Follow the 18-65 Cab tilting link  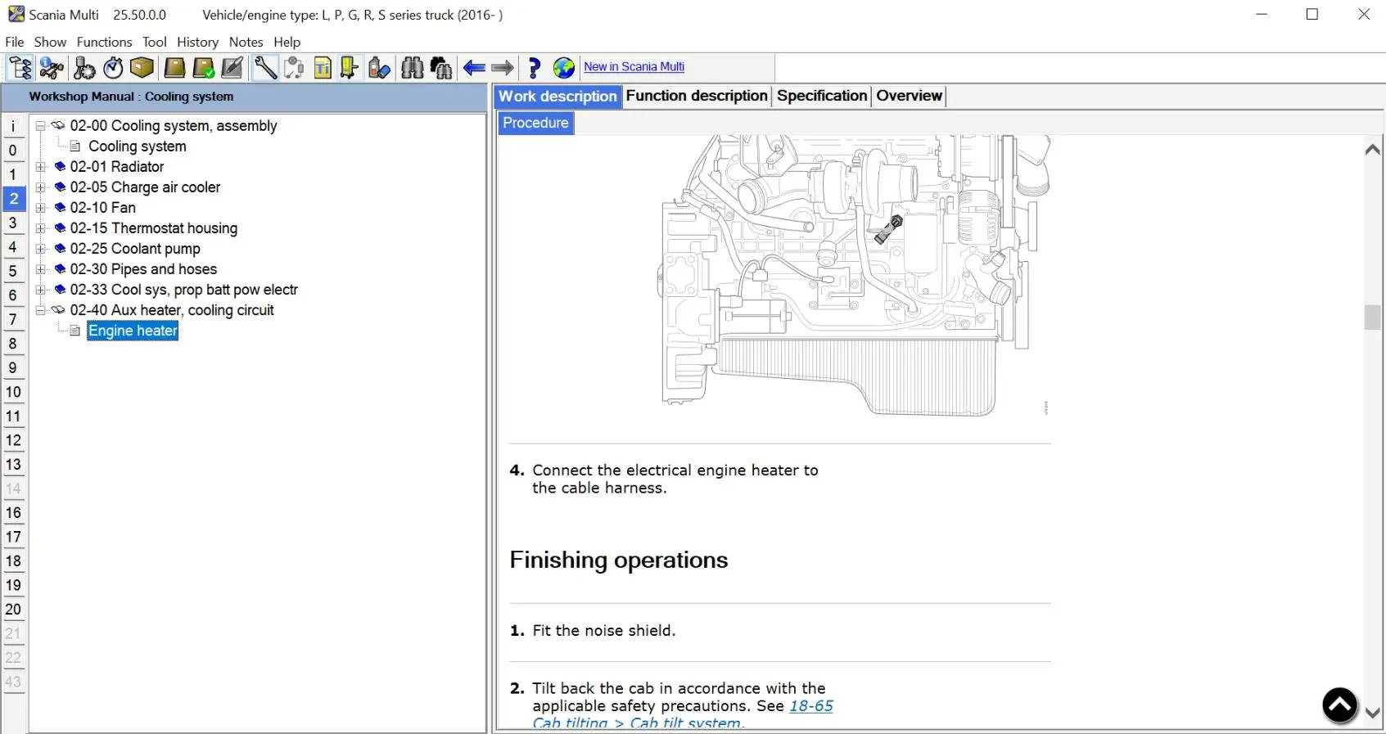810,706
